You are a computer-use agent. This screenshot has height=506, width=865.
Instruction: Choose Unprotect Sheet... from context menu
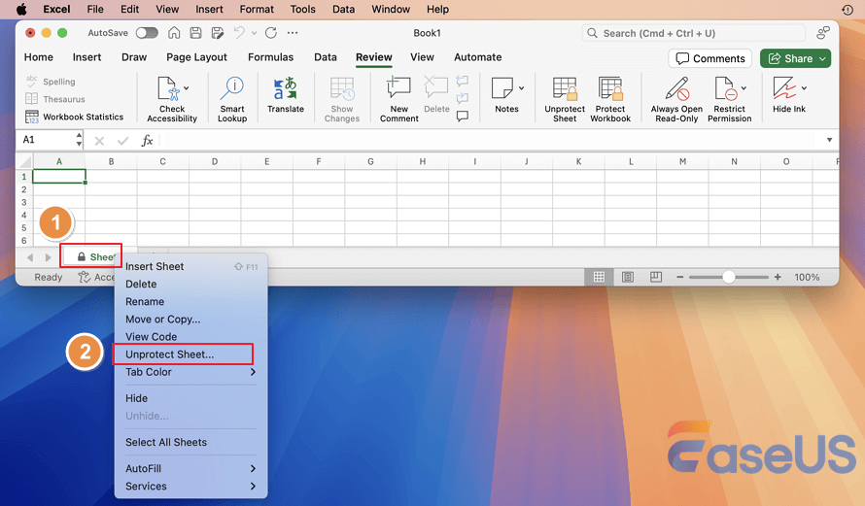(170, 354)
